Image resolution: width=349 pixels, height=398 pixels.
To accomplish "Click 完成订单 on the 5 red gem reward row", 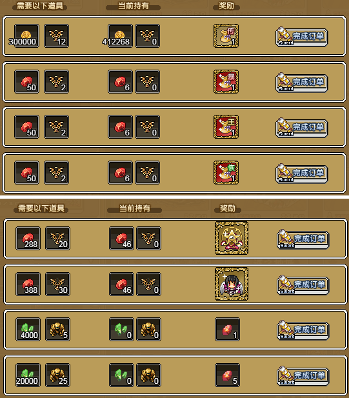I will click(303, 376).
